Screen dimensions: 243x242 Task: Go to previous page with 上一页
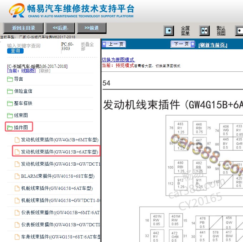coord(114,44)
